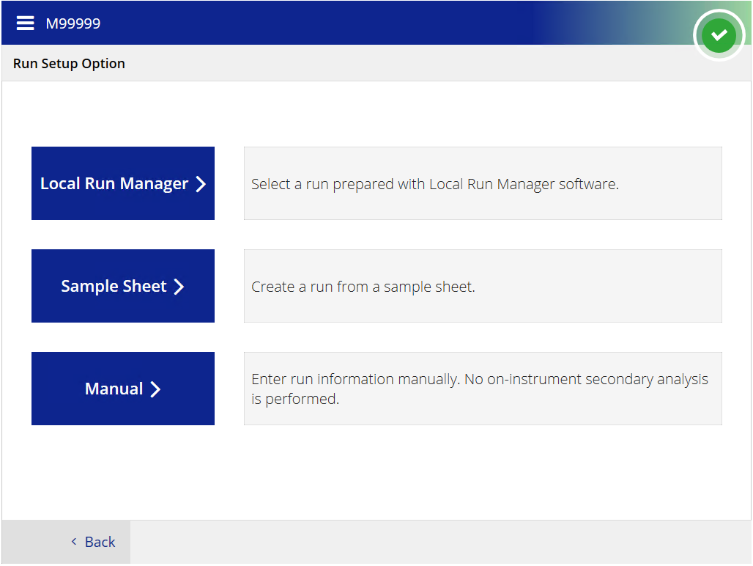Image resolution: width=753 pixels, height=566 pixels.
Task: Go Back to the previous screen
Action: (100, 542)
